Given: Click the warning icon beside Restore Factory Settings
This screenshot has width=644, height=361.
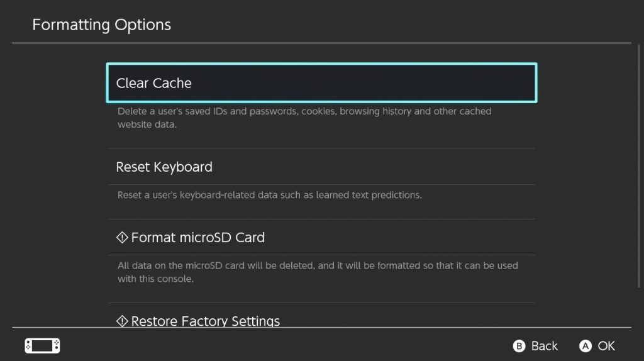Looking at the screenshot, I should [x=122, y=321].
